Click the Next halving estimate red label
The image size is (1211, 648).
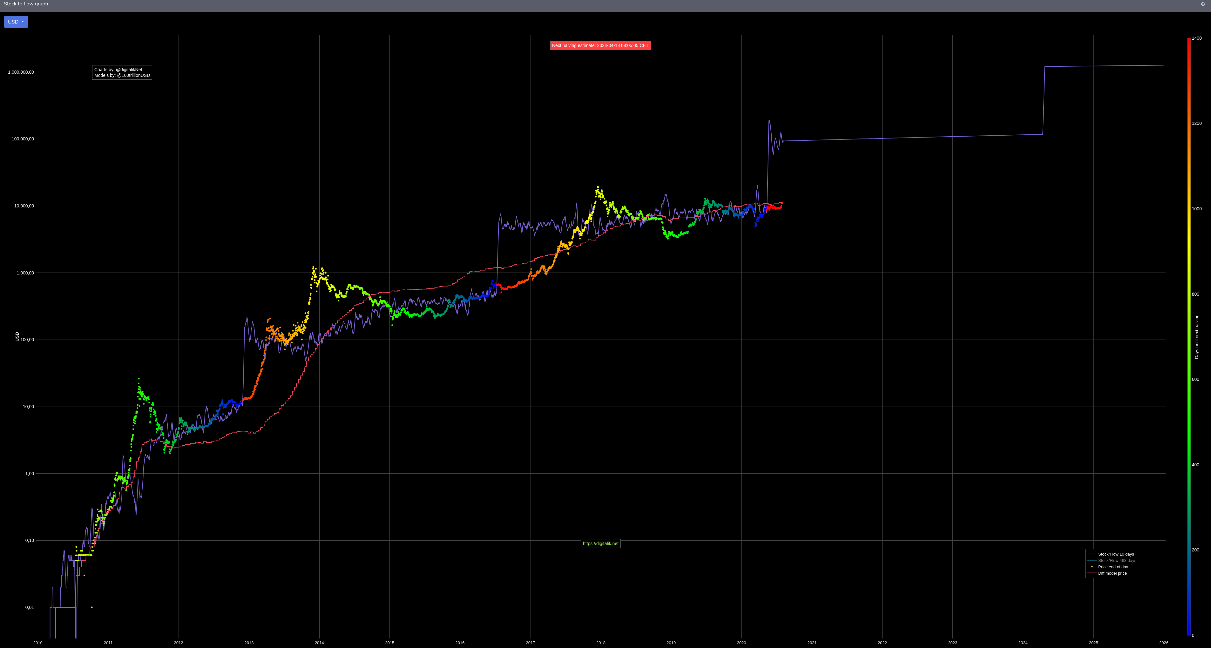(x=600, y=45)
